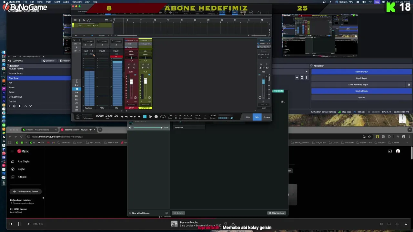This screenshot has height=232, width=413.
Task: Arm record on the Gitar channel
Action: [x=129, y=68]
